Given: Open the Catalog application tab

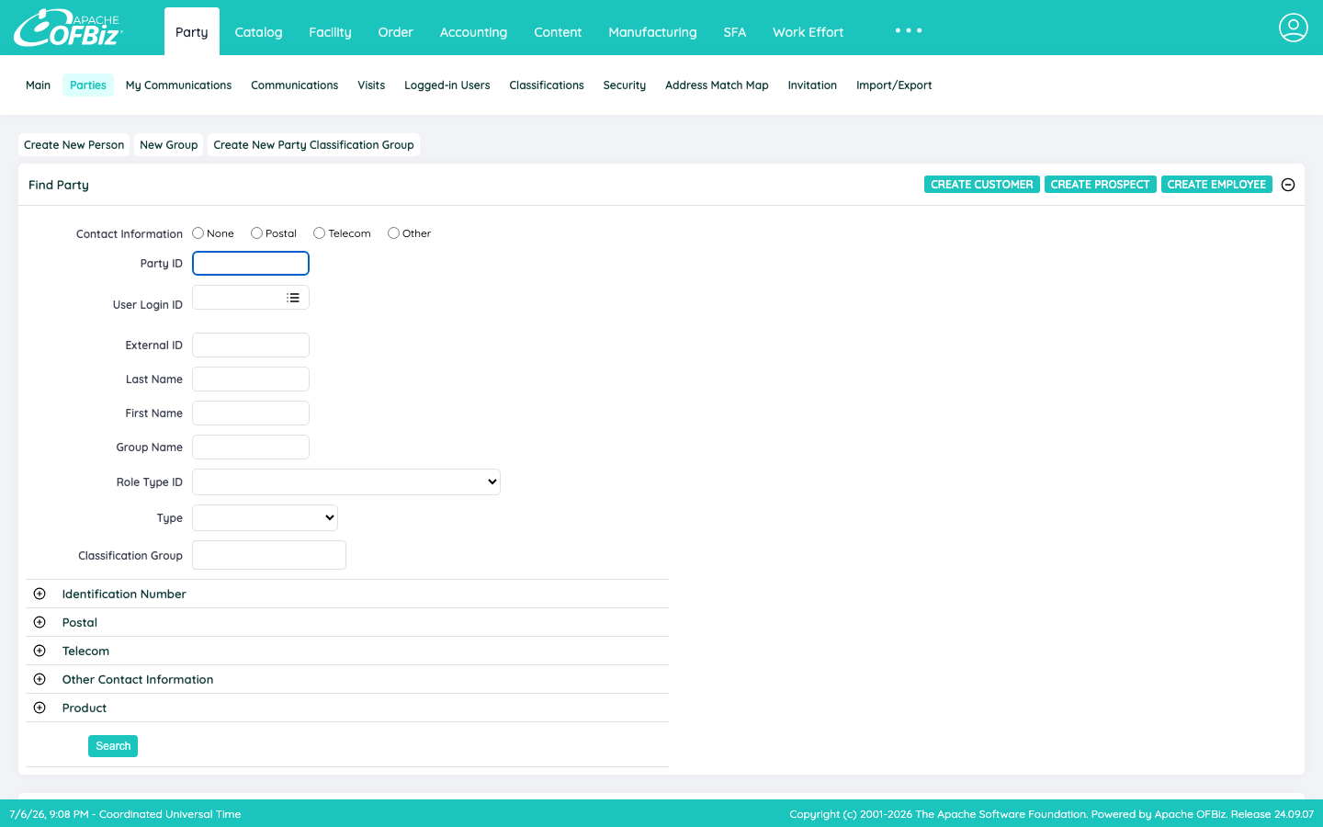Looking at the screenshot, I should pyautogui.click(x=258, y=32).
